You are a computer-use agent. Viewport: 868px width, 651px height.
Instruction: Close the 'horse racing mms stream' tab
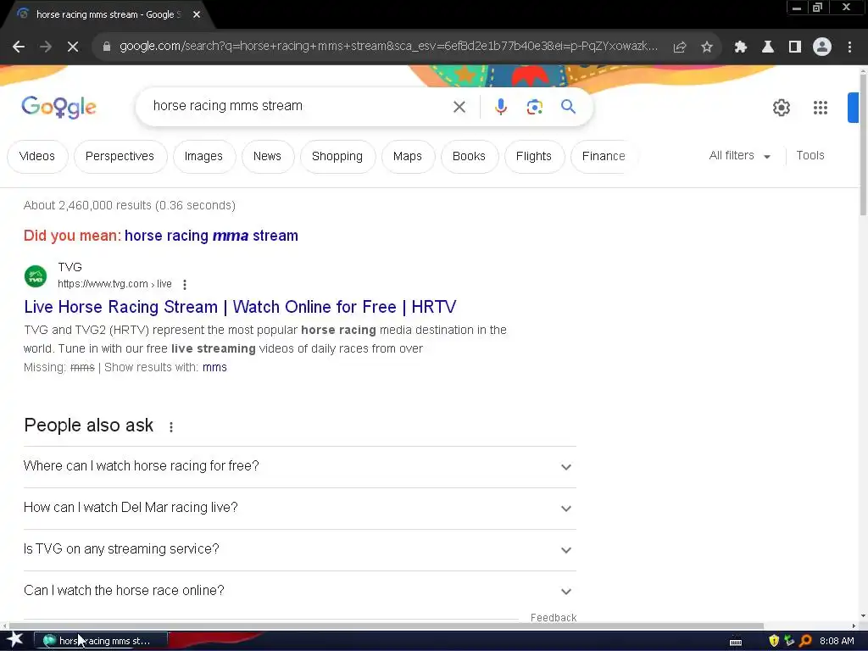pos(197,14)
